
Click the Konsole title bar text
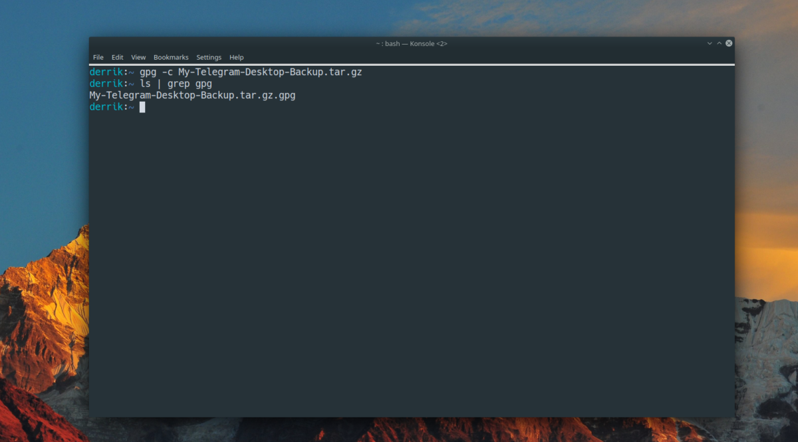[x=412, y=43]
